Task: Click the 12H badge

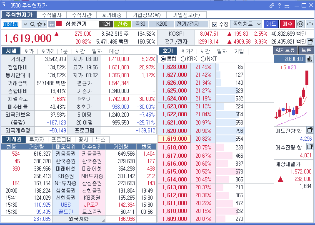Action: coord(106,24)
